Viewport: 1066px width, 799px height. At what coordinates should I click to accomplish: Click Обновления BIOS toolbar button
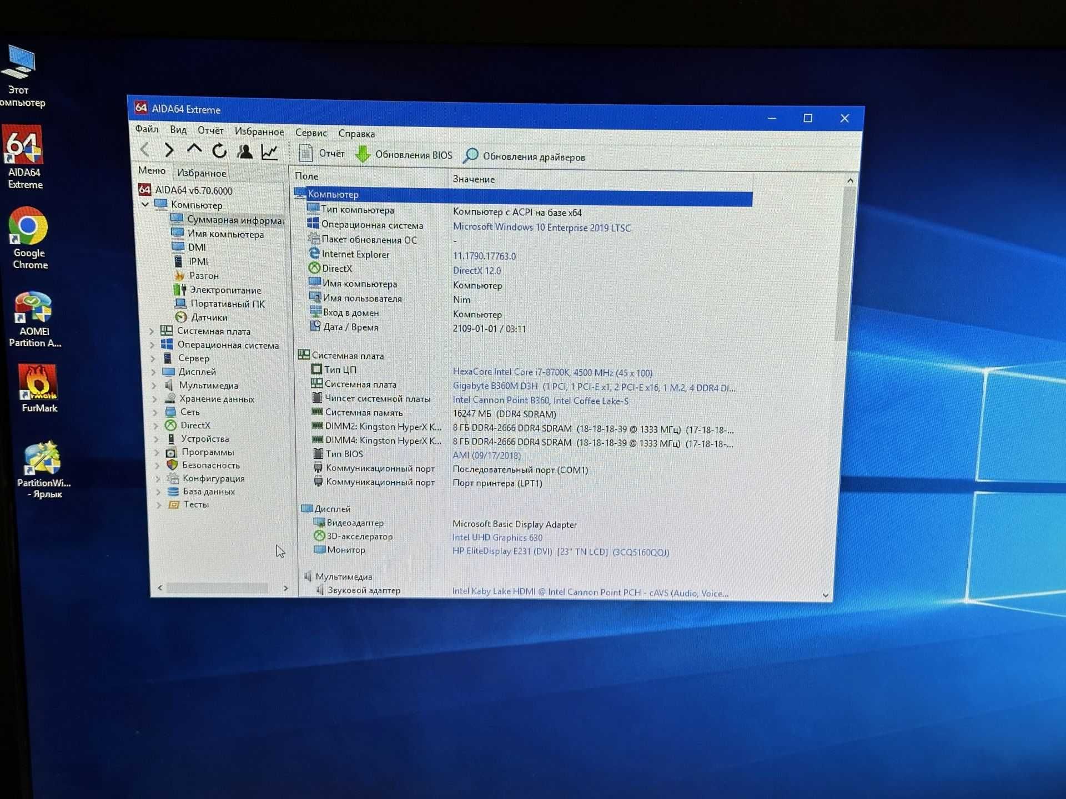click(404, 154)
